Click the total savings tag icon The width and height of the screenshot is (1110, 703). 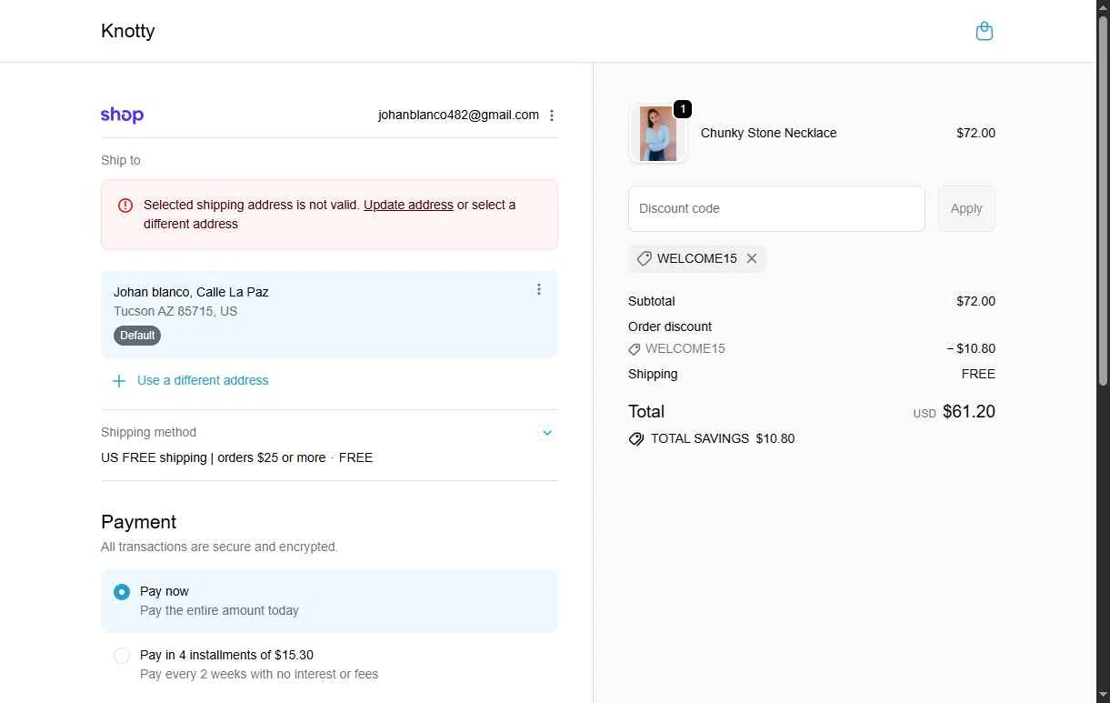(636, 438)
